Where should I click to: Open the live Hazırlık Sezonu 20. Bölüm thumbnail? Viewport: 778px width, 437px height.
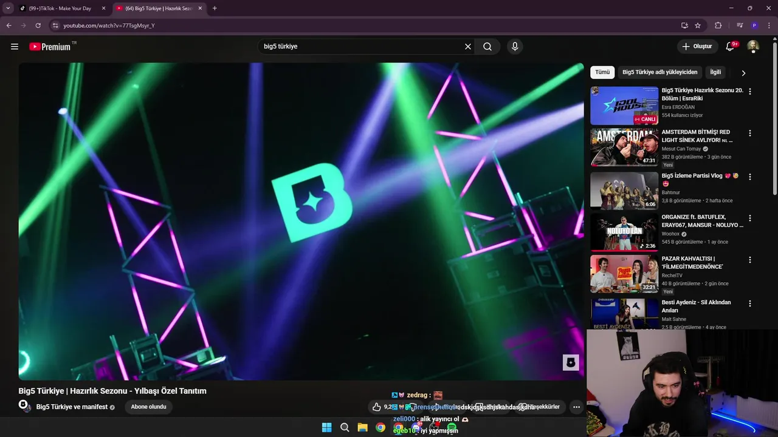click(624, 106)
